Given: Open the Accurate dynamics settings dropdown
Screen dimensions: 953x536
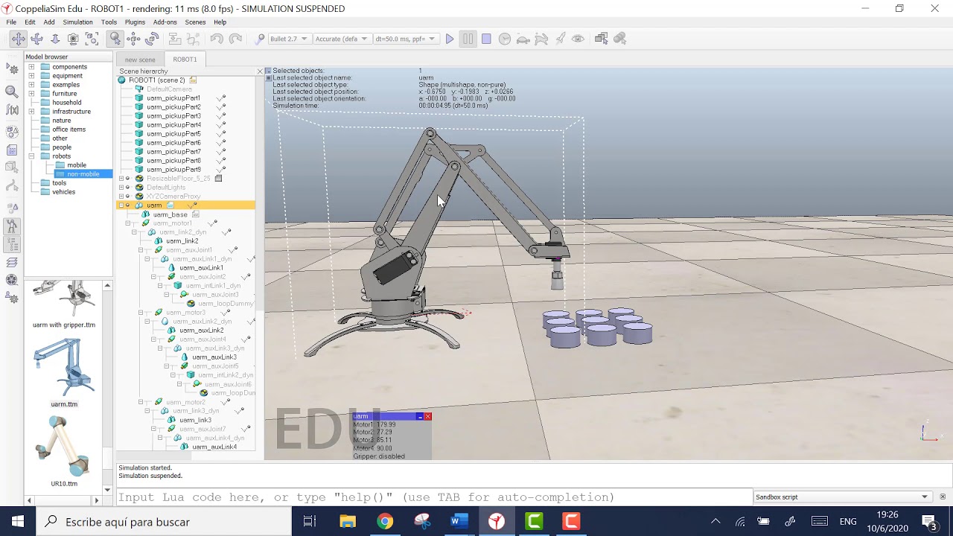Looking at the screenshot, I should tap(341, 39).
